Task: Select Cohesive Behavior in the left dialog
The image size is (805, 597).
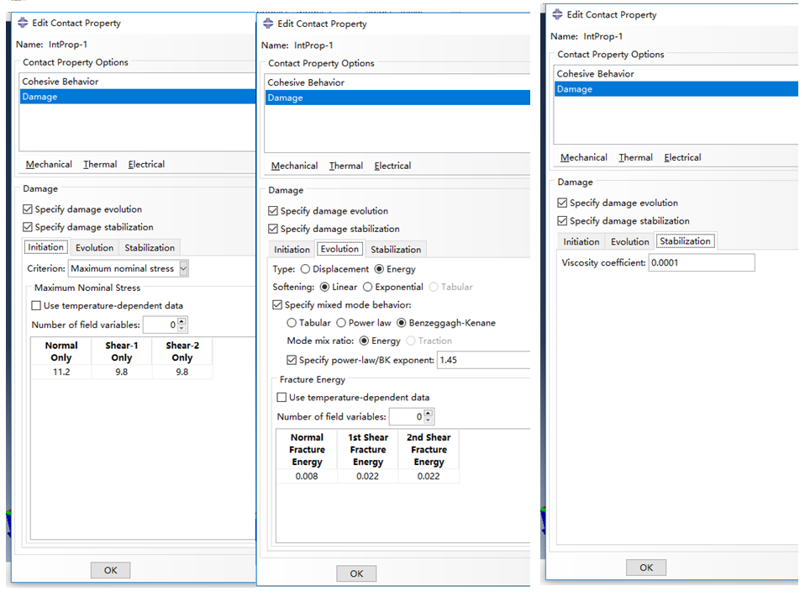Action: pyautogui.click(x=138, y=82)
